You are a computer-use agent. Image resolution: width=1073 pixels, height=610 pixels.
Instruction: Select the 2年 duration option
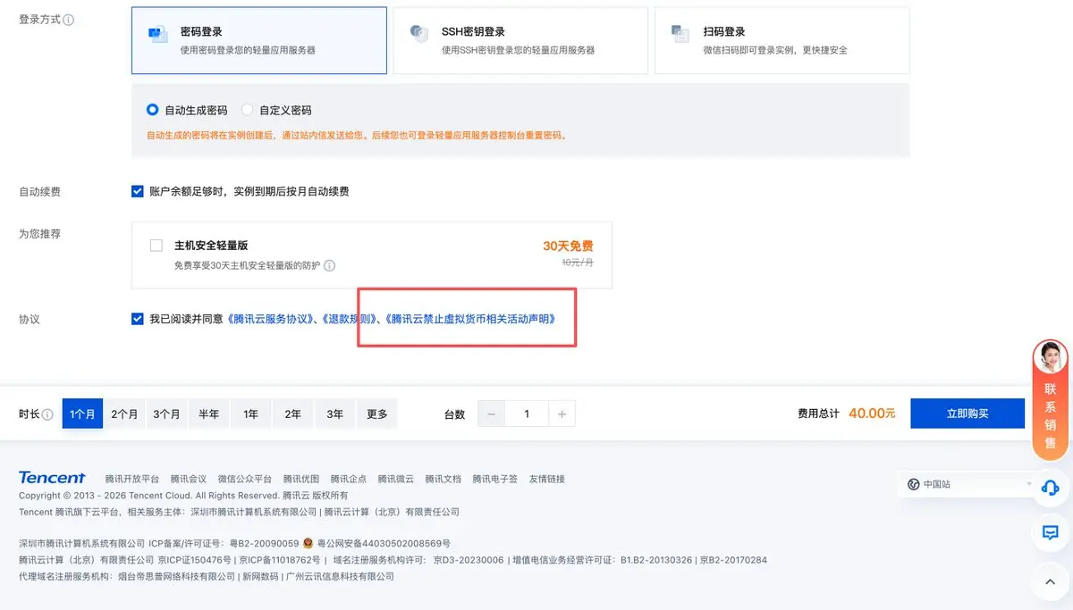(x=292, y=414)
